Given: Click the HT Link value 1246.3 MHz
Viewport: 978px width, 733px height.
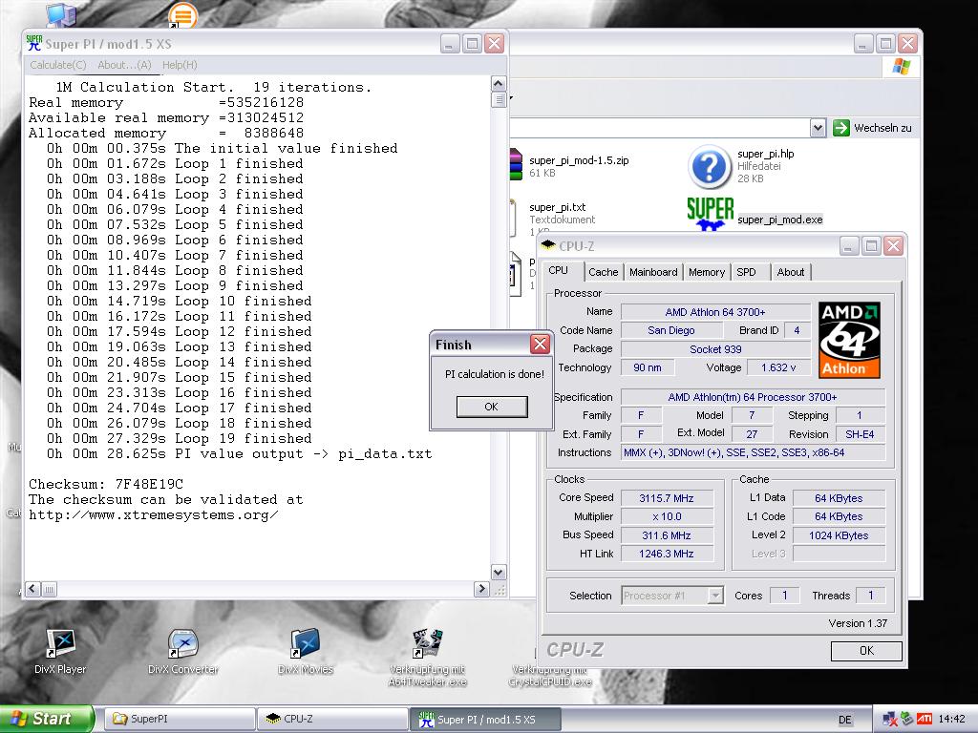Looking at the screenshot, I should [x=666, y=554].
